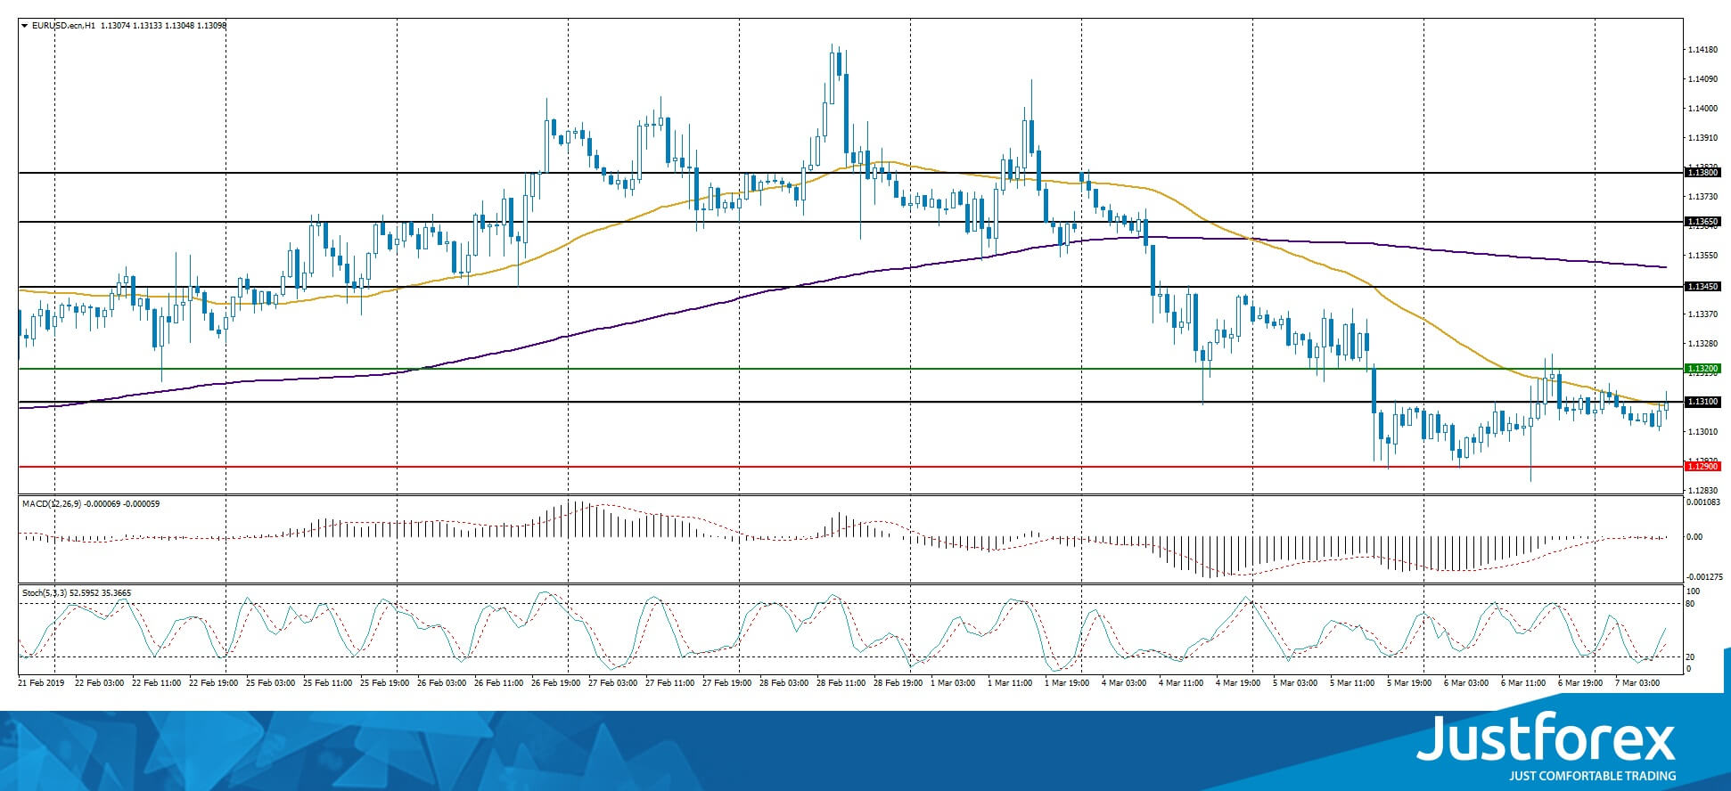Click the 6 Mar 03:00 time label
Image resolution: width=1731 pixels, height=791 pixels.
pos(1467,683)
